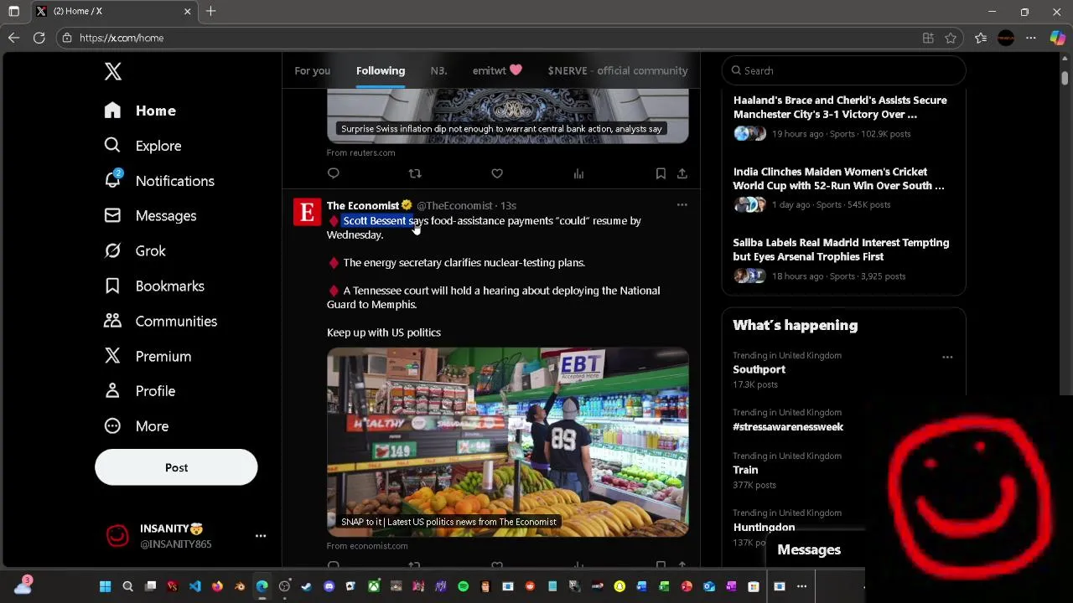The width and height of the screenshot is (1073, 603).
Task: Open Notifications with unread badge
Action: (x=159, y=181)
